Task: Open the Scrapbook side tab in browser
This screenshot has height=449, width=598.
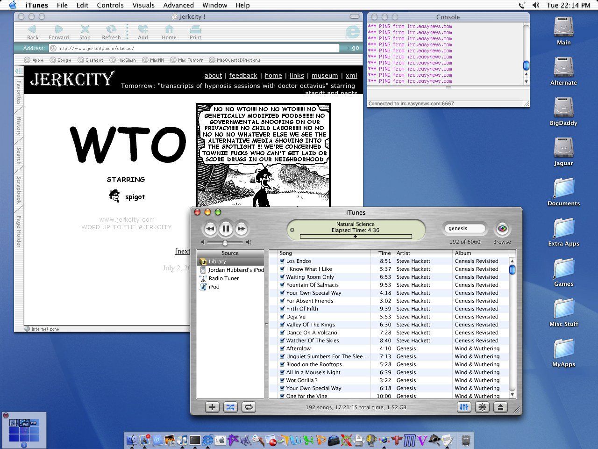Action: pyautogui.click(x=19, y=190)
